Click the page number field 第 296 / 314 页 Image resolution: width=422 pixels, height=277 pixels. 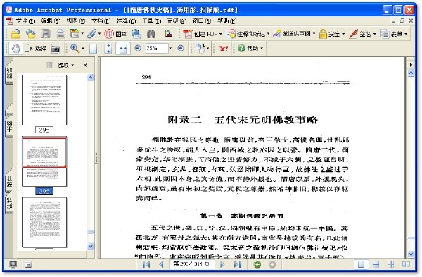point(192,264)
